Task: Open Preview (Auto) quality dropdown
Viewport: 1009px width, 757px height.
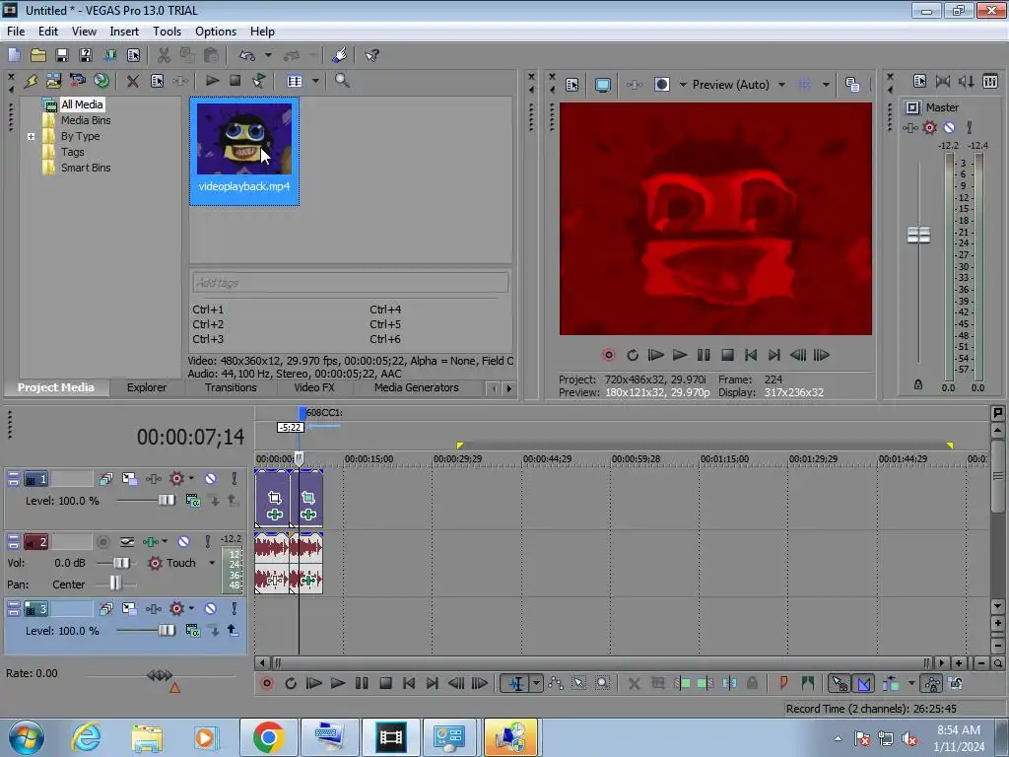Action: click(781, 85)
